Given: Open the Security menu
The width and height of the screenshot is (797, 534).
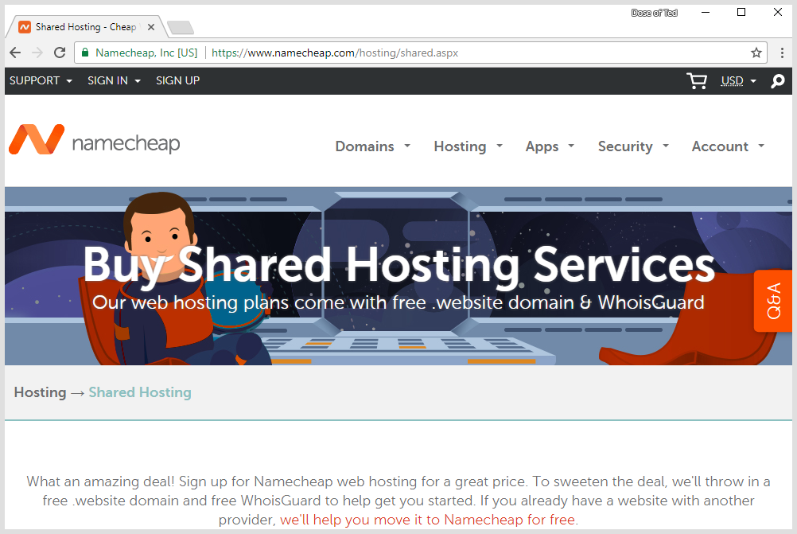Looking at the screenshot, I should (x=627, y=146).
